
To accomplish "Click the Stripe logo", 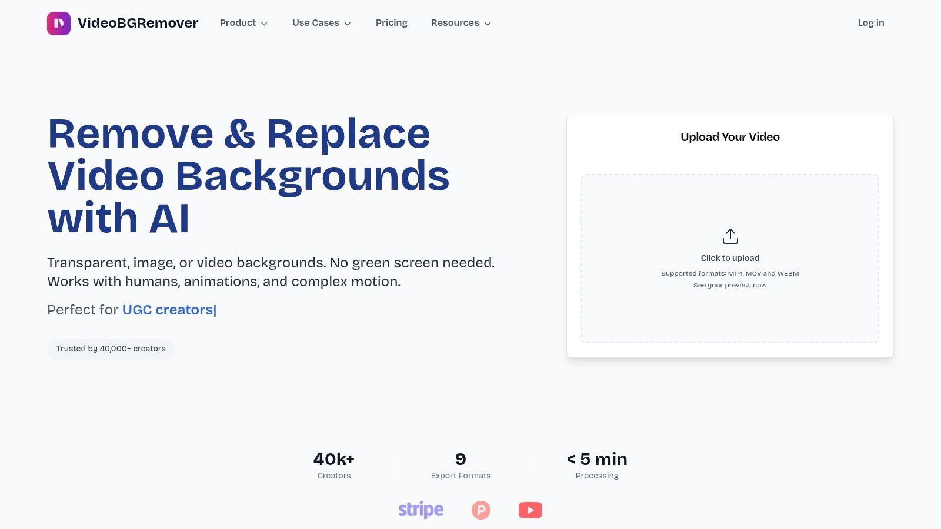I will (421, 509).
